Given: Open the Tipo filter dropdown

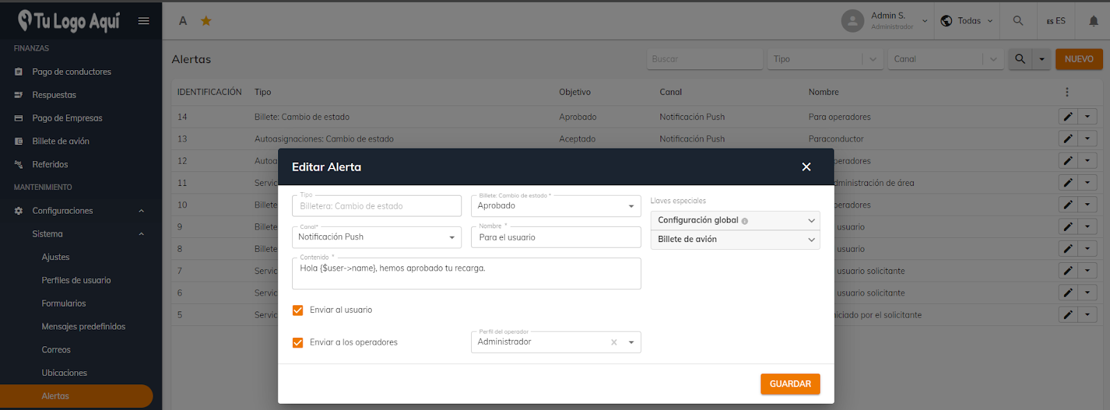Looking at the screenshot, I should [825, 59].
